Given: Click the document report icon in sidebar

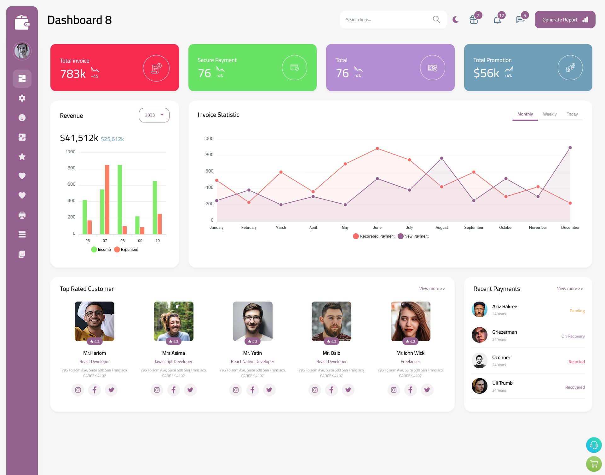Looking at the screenshot, I should [22, 254].
